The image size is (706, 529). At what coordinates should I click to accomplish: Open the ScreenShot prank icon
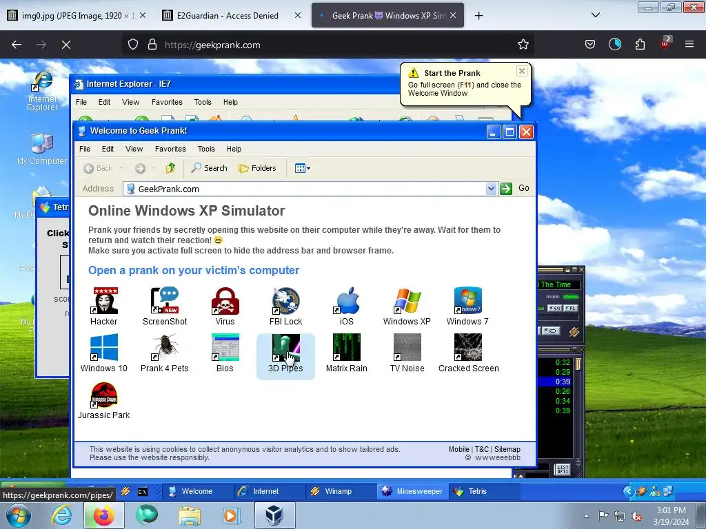click(x=165, y=306)
